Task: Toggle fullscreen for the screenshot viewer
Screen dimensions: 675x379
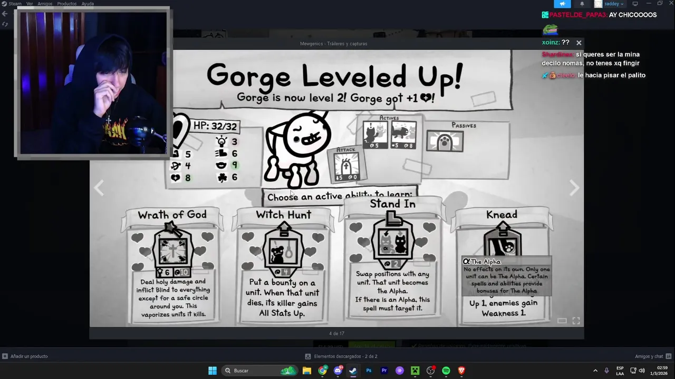Action: [x=576, y=321]
